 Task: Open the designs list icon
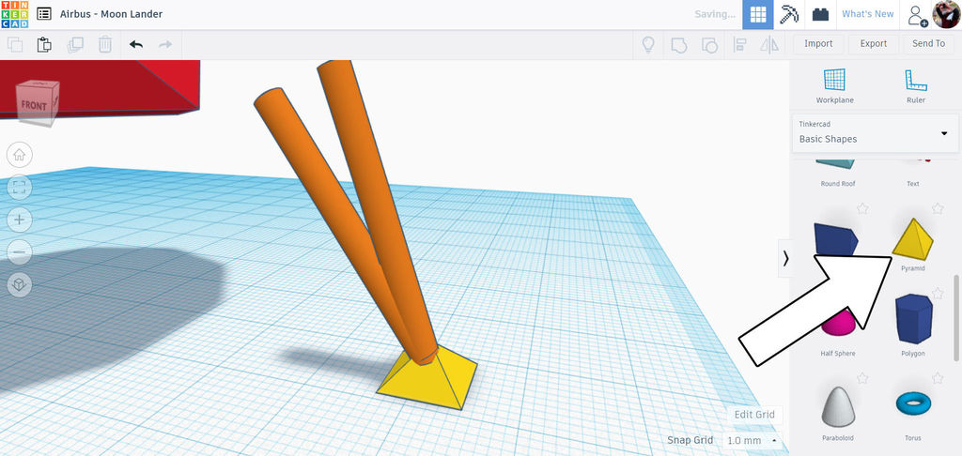(43, 14)
